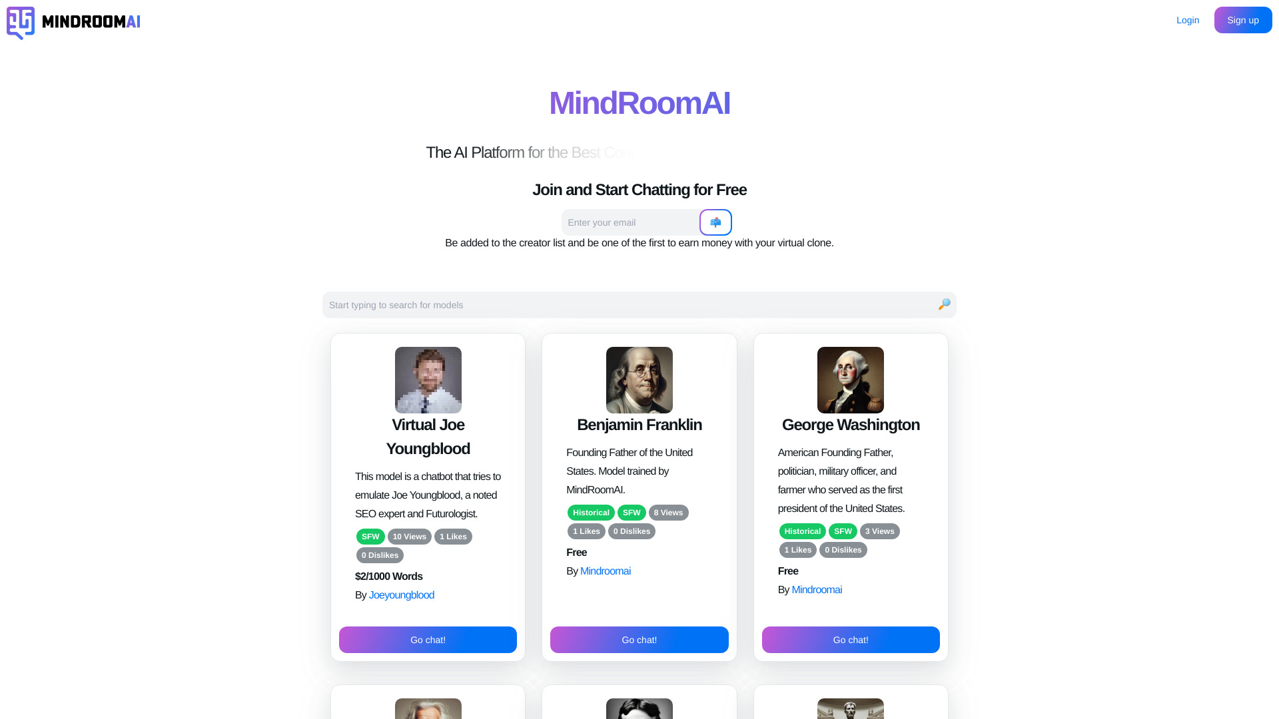Select the Sign up tab
The height and width of the screenshot is (719, 1279).
point(1243,19)
